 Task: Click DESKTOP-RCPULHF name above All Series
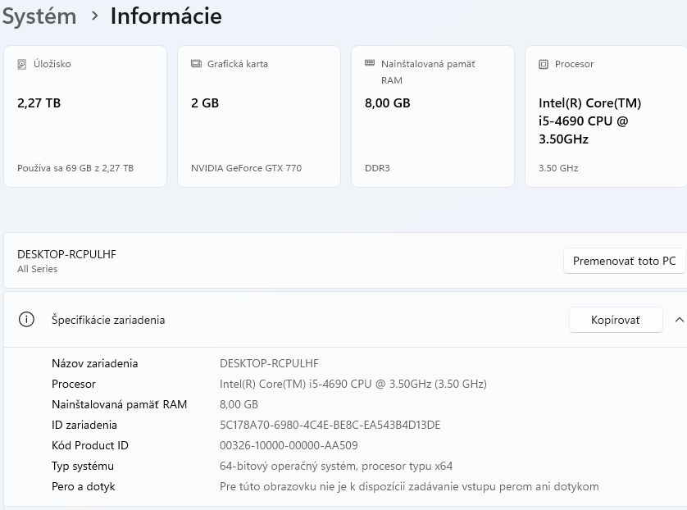66,254
